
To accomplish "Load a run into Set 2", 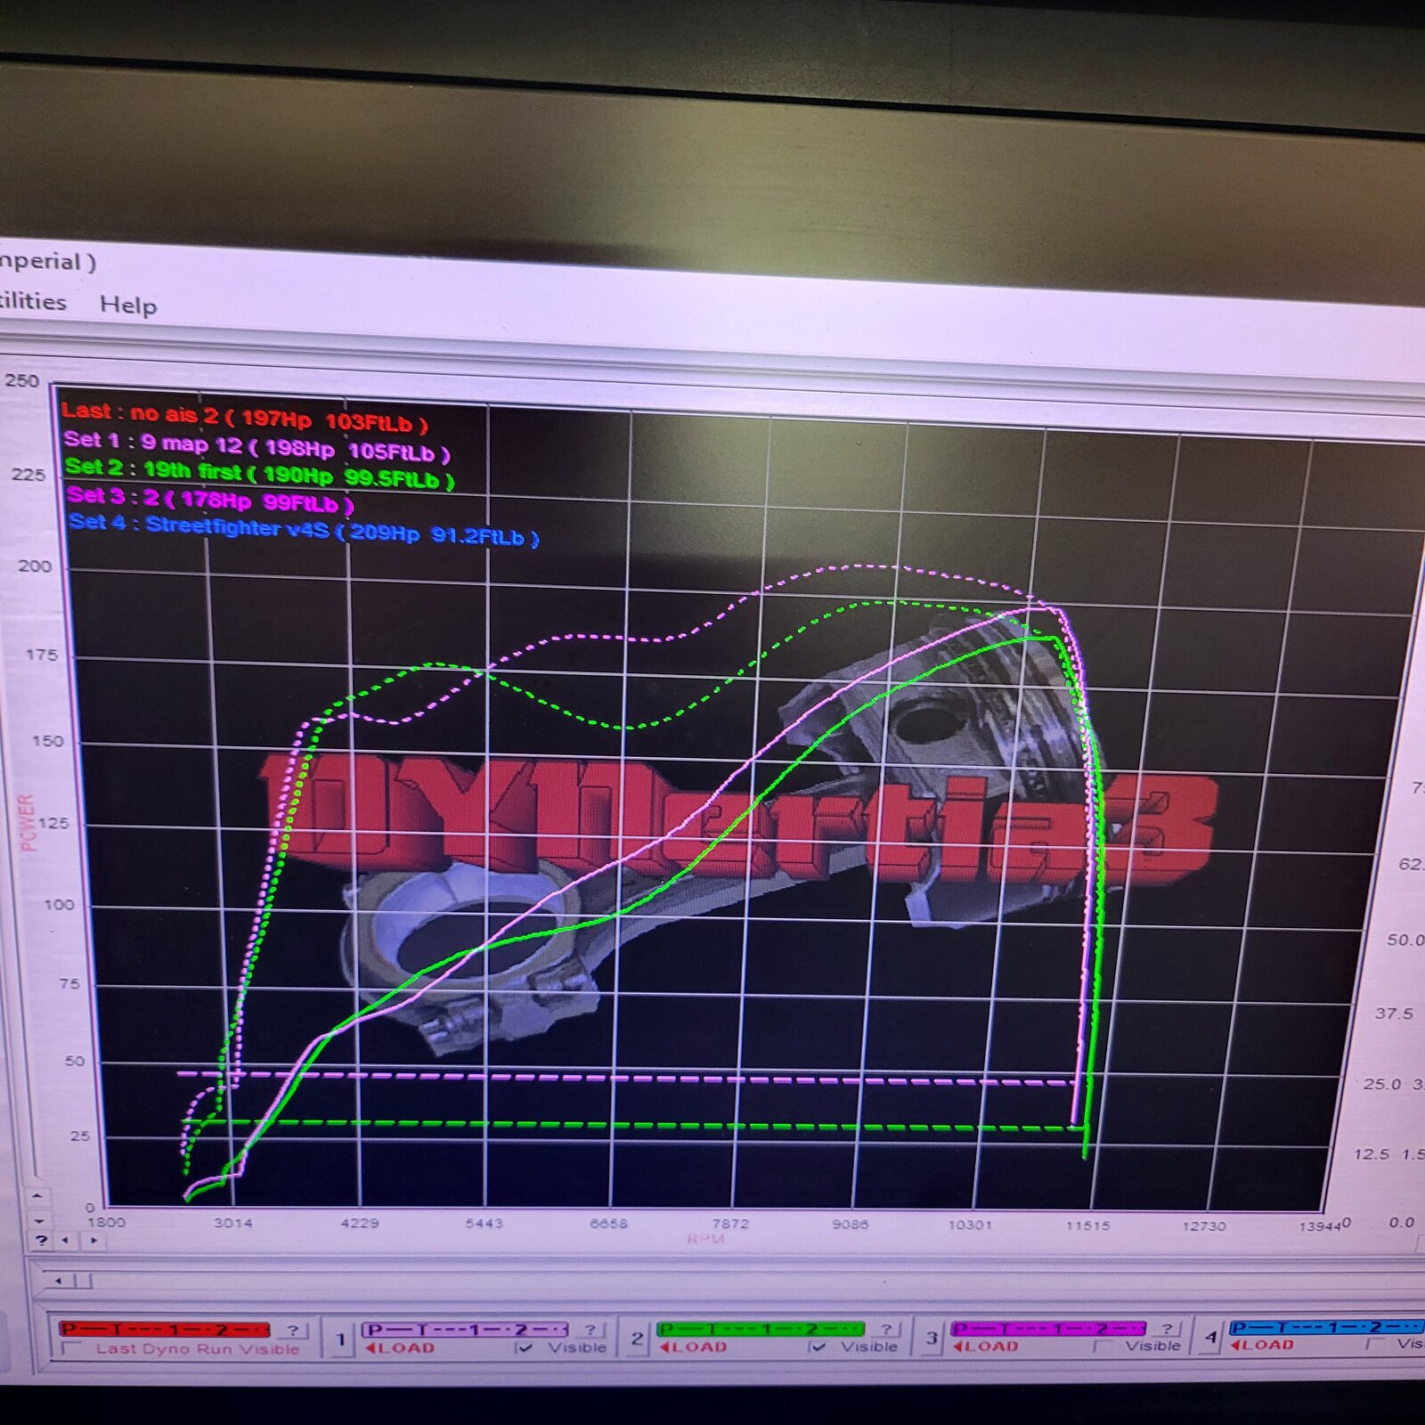I will coord(693,1348).
